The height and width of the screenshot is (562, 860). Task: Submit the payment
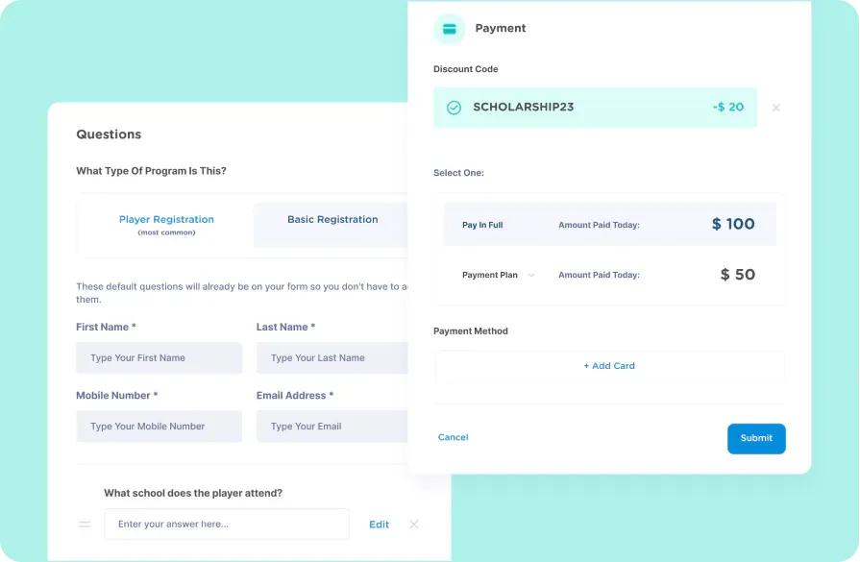[x=756, y=439]
